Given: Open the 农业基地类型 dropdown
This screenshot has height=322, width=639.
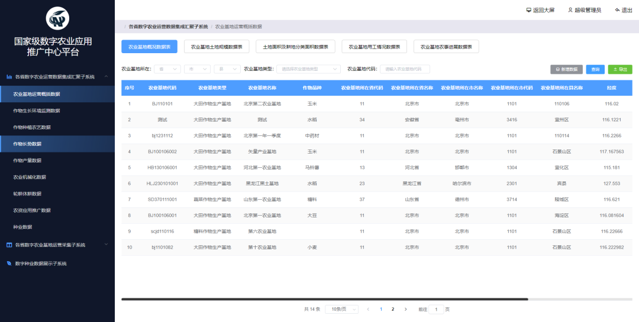Looking at the screenshot, I should click(x=308, y=69).
